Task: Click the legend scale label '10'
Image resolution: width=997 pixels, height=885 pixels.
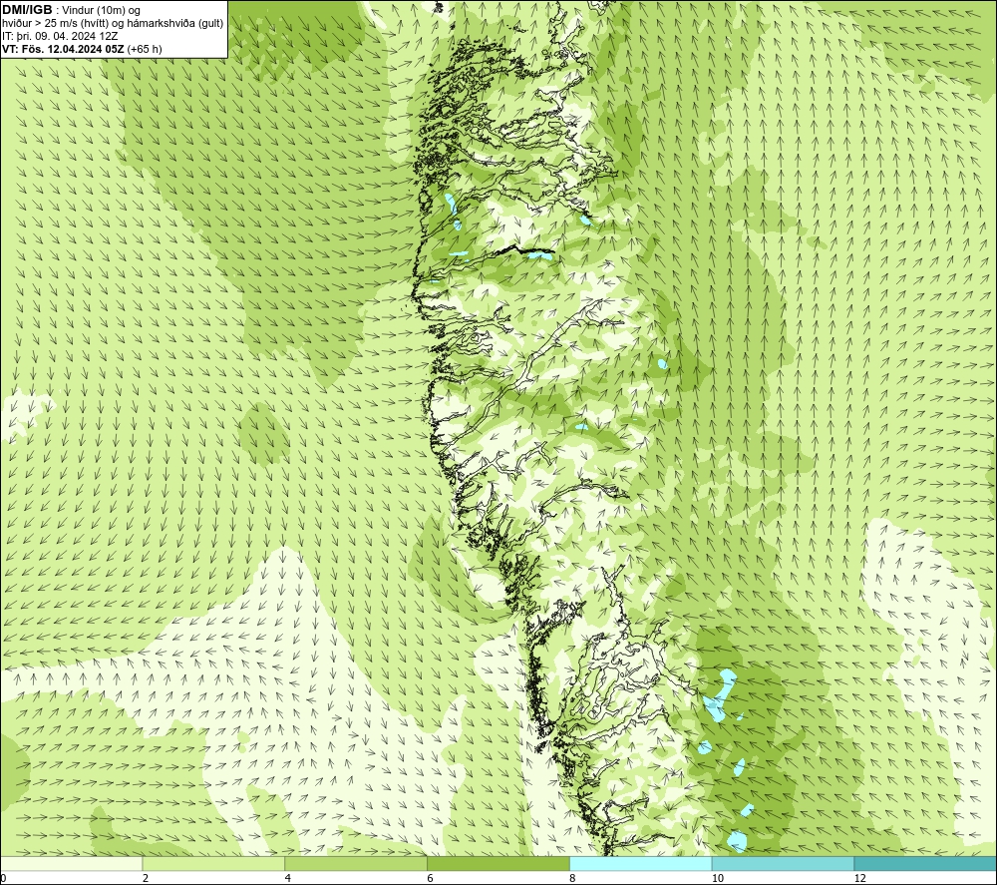Action: [x=718, y=878]
